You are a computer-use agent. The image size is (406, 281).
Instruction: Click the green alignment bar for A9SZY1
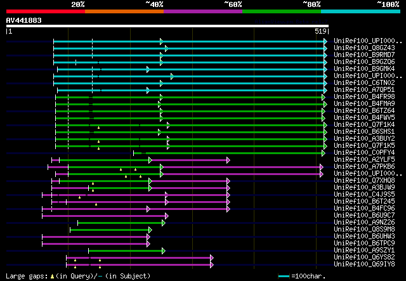click(127, 251)
